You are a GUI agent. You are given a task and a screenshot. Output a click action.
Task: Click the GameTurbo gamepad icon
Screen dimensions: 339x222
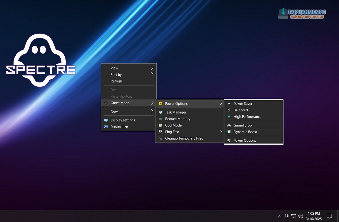(229, 125)
